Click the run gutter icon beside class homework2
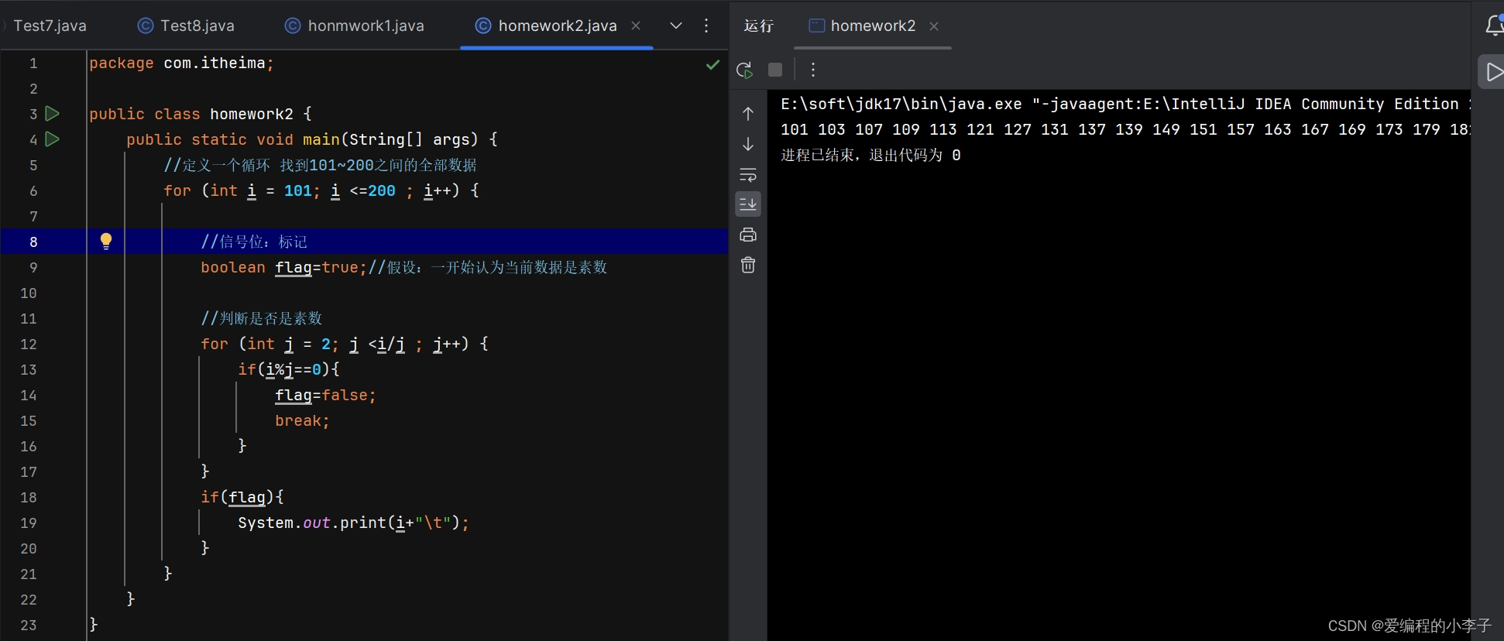 (x=53, y=114)
